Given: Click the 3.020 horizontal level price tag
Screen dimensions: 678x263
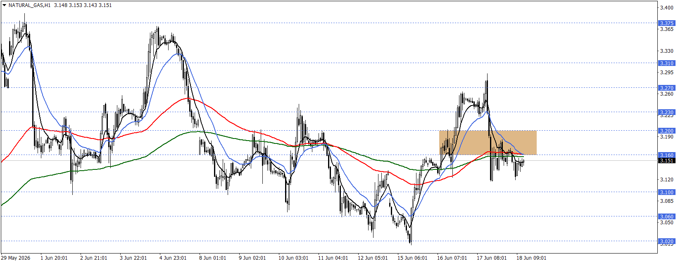Looking at the screenshot, I should [666, 241].
